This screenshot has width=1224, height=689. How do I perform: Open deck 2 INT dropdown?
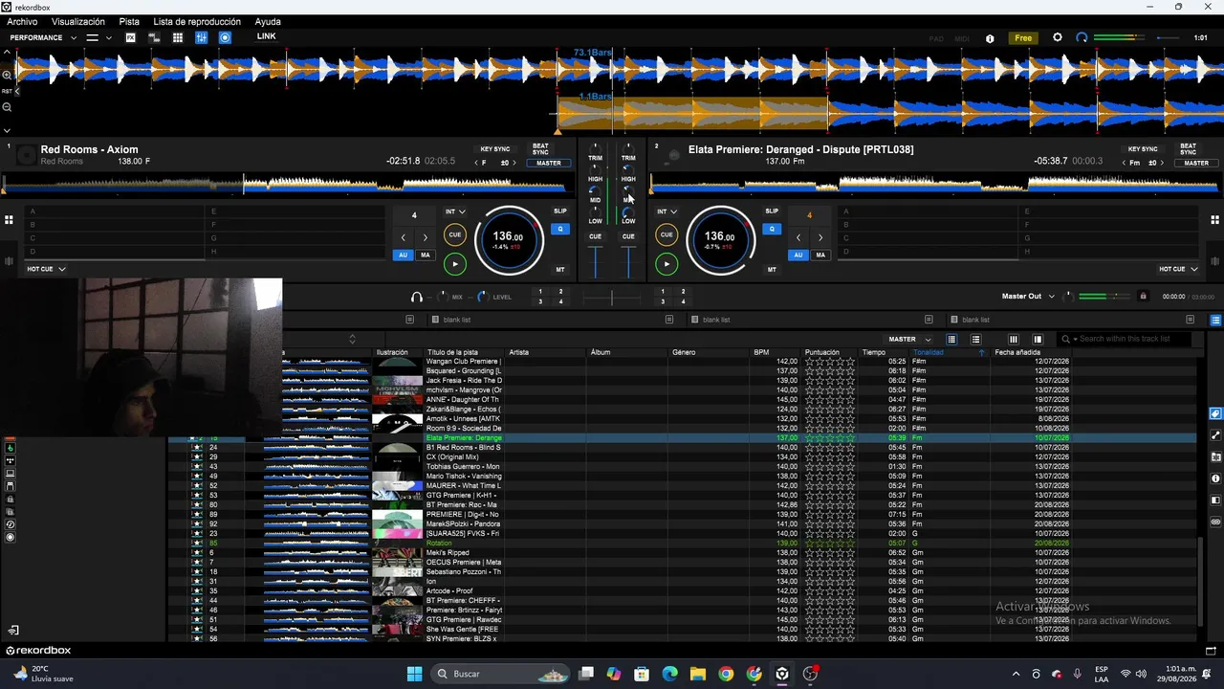pos(667,211)
